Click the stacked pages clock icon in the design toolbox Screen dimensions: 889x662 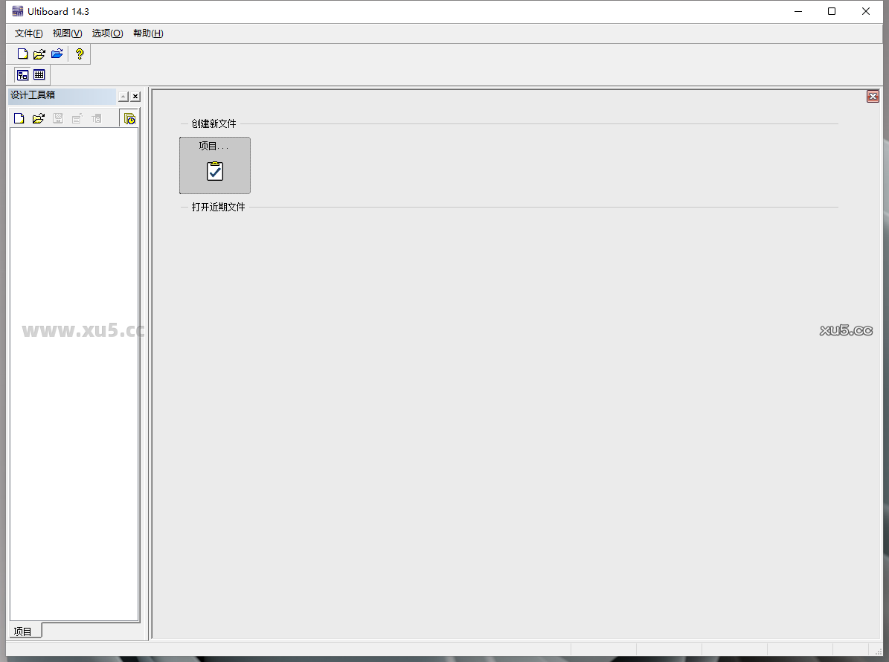pyautogui.click(x=129, y=118)
